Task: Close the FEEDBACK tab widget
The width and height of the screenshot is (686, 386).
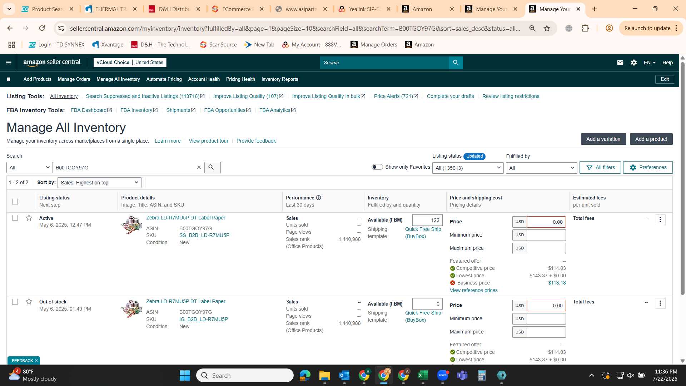Action: pyautogui.click(x=36, y=361)
